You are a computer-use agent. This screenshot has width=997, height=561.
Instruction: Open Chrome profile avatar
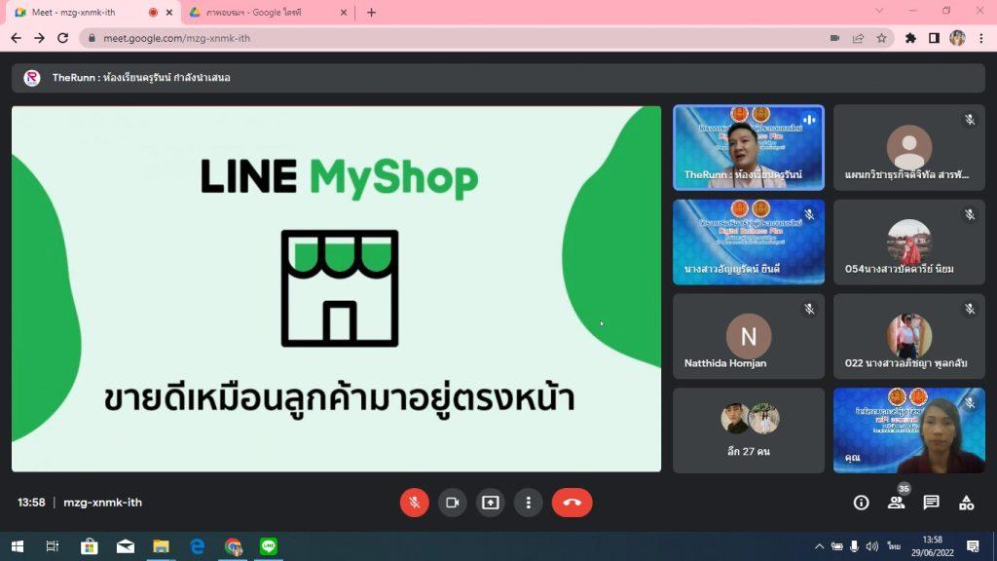[x=958, y=38]
